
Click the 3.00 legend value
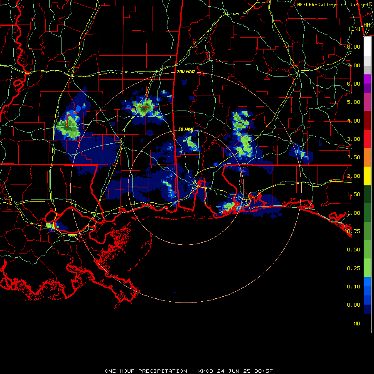point(354,139)
